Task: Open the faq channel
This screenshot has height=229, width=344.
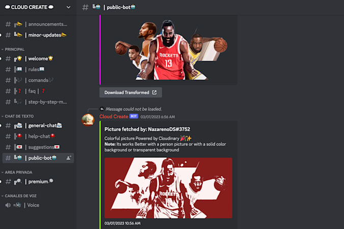Action: point(38,91)
